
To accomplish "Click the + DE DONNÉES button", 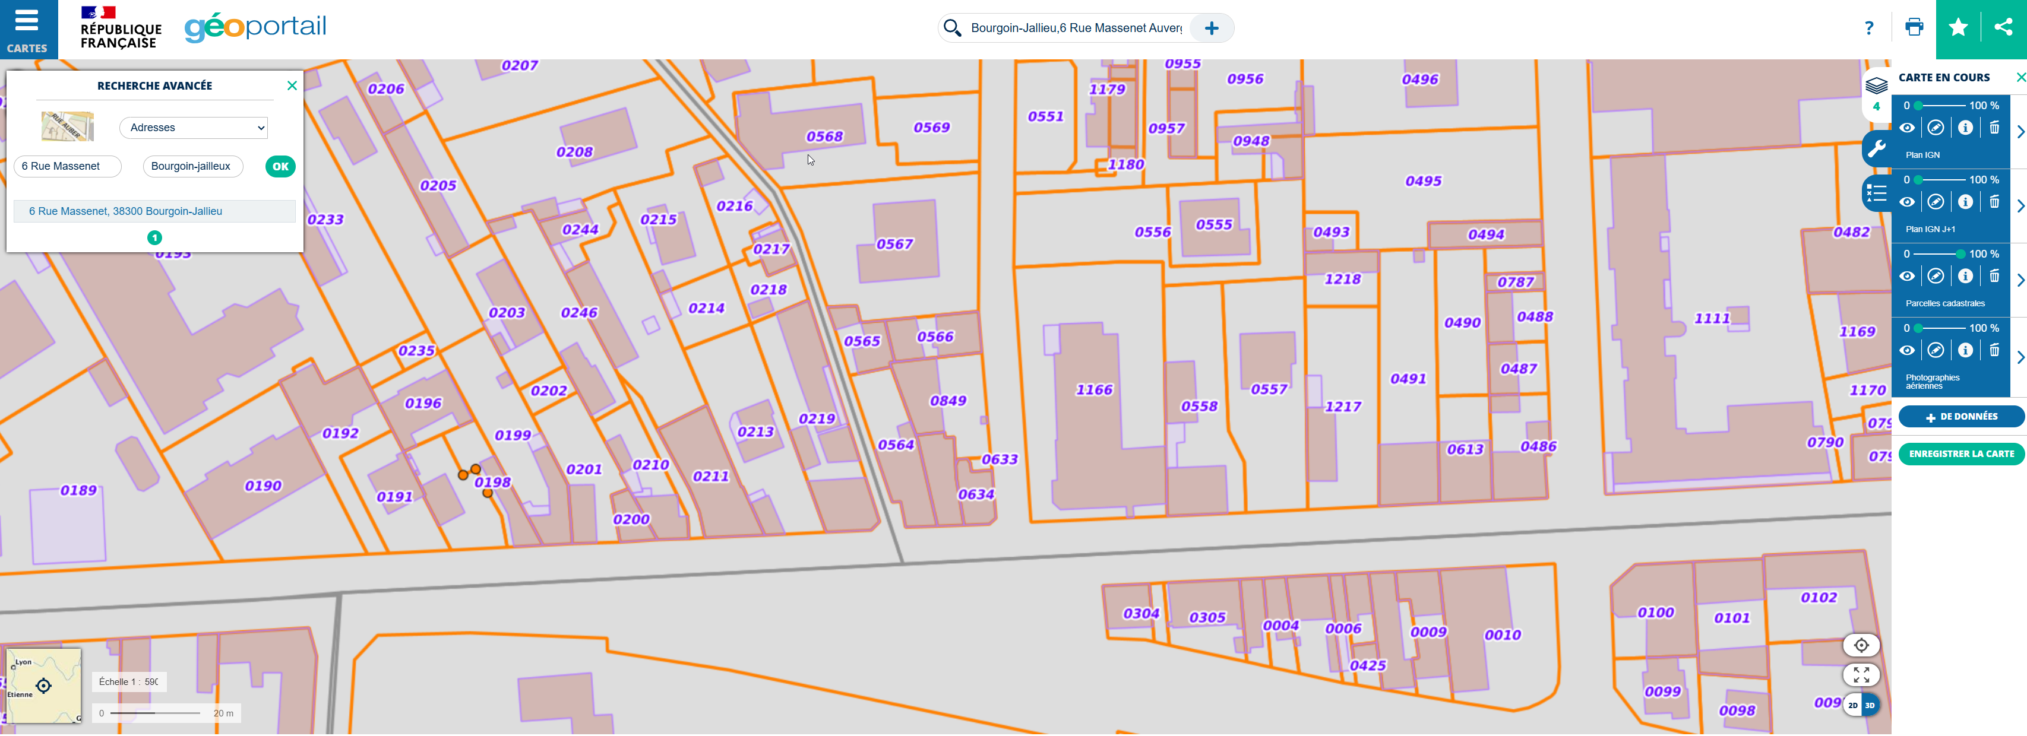I will click(1961, 417).
